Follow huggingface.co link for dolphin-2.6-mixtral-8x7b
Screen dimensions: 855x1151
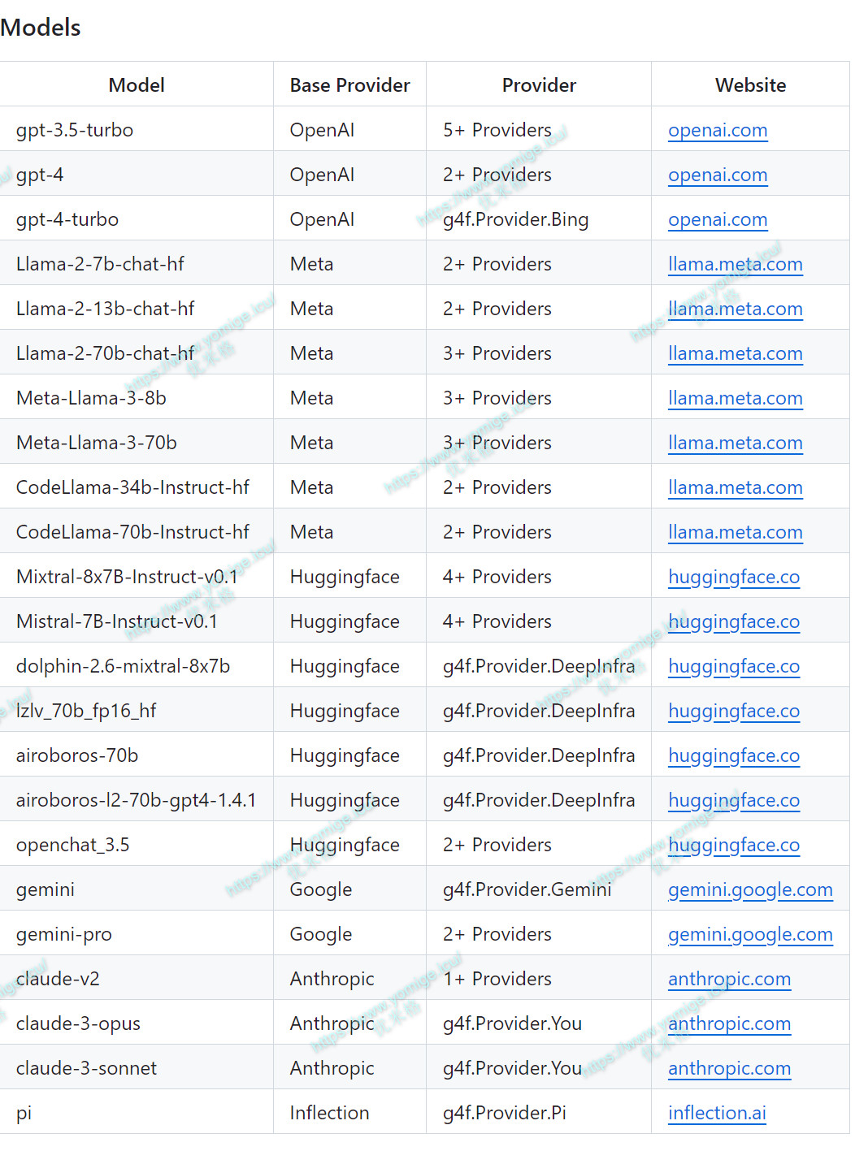point(733,667)
